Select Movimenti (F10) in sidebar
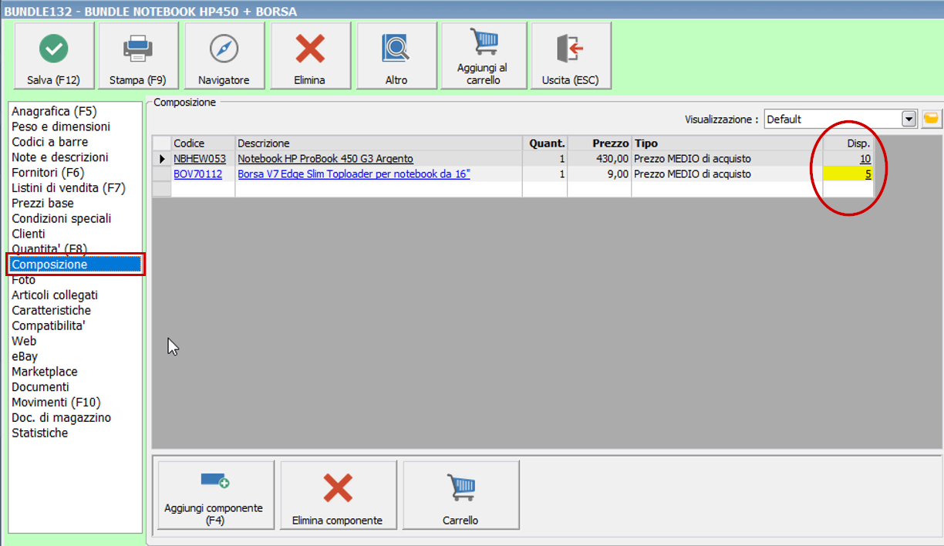Image resolution: width=944 pixels, height=546 pixels. pyautogui.click(x=56, y=403)
